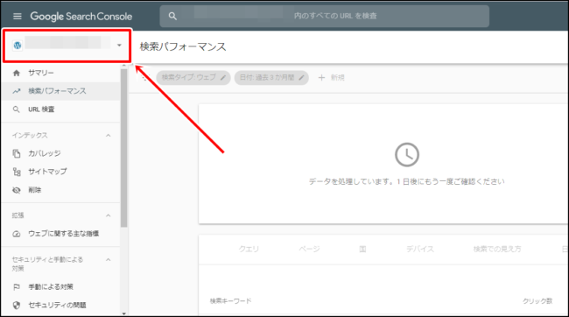The width and height of the screenshot is (569, 317).
Task: Open URL 検査 in the sidebar
Action: pyautogui.click(x=60, y=109)
